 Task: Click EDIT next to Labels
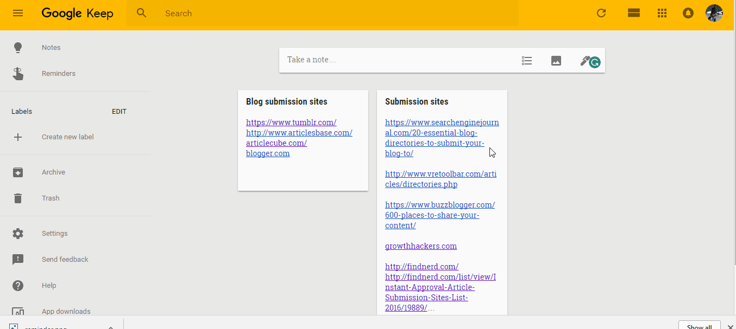coord(119,112)
